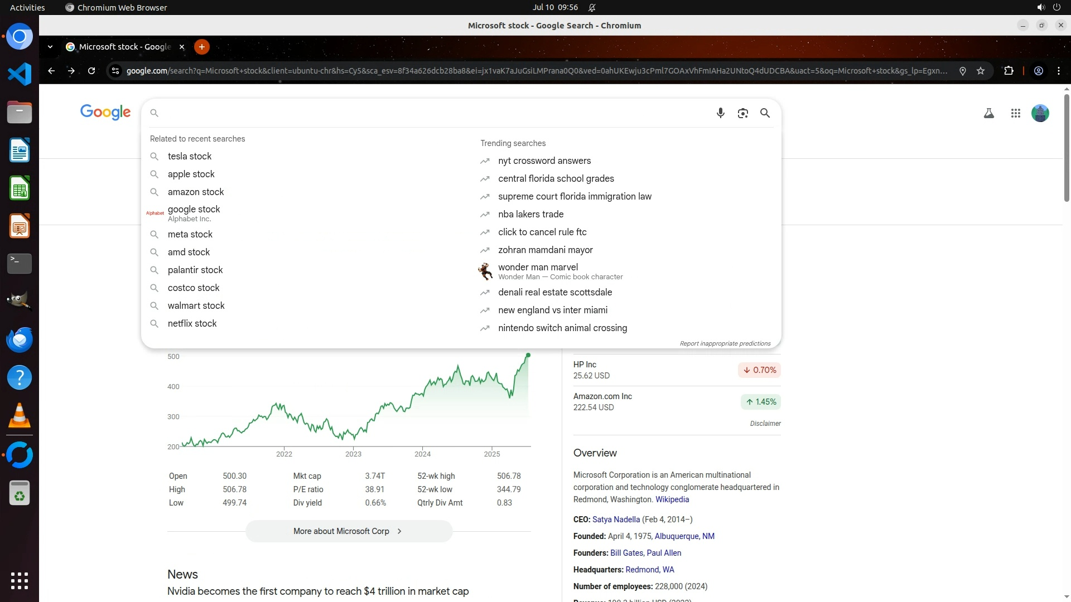
Task: Choose 'nba lakers trade' trending search
Action: (x=530, y=214)
